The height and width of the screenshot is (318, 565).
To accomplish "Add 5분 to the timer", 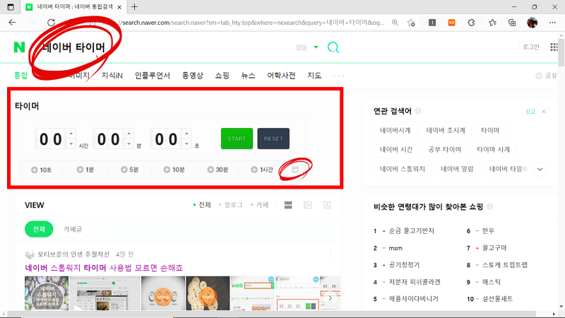I will (x=129, y=170).
